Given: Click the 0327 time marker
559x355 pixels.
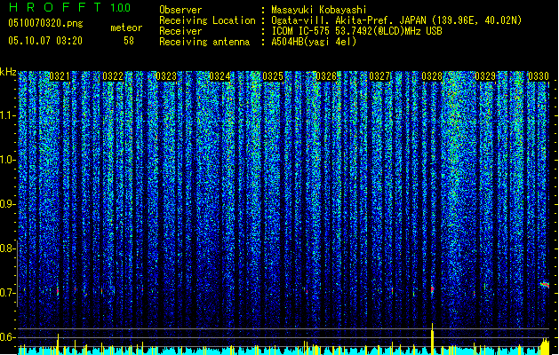Looking at the screenshot, I should pyautogui.click(x=379, y=76).
